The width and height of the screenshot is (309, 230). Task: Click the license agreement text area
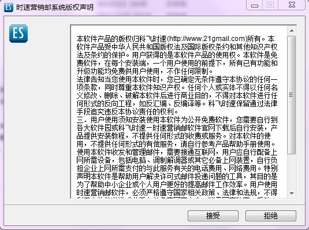[x=178, y=112]
